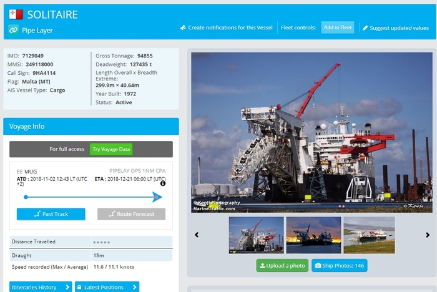Image resolution: width=437 pixels, height=292 pixels.
Task: Click the megaphone notifications icon
Action: coord(183,27)
